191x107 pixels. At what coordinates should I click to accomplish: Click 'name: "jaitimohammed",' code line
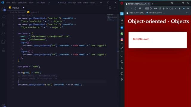(34, 40)
